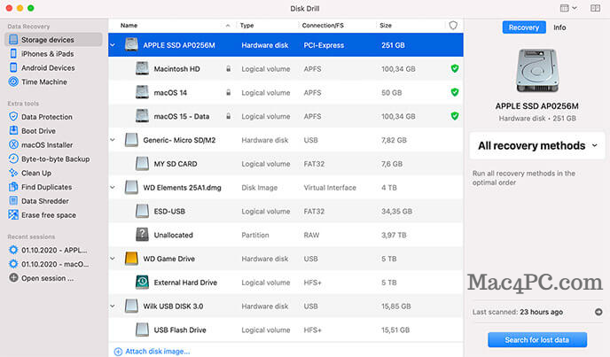Open All recovery methods dropdown

[x=537, y=145]
